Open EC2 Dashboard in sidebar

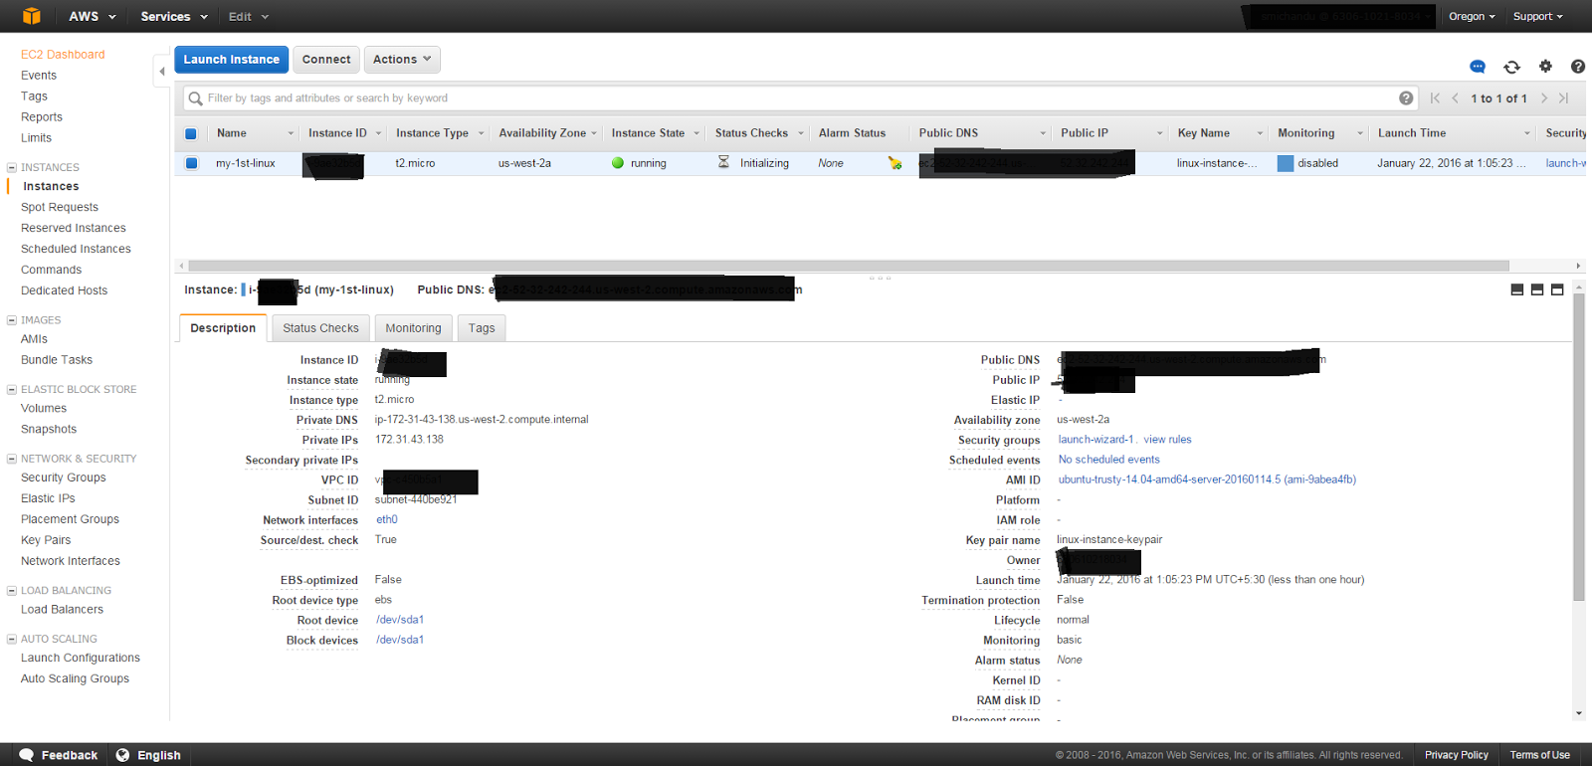[x=63, y=55]
